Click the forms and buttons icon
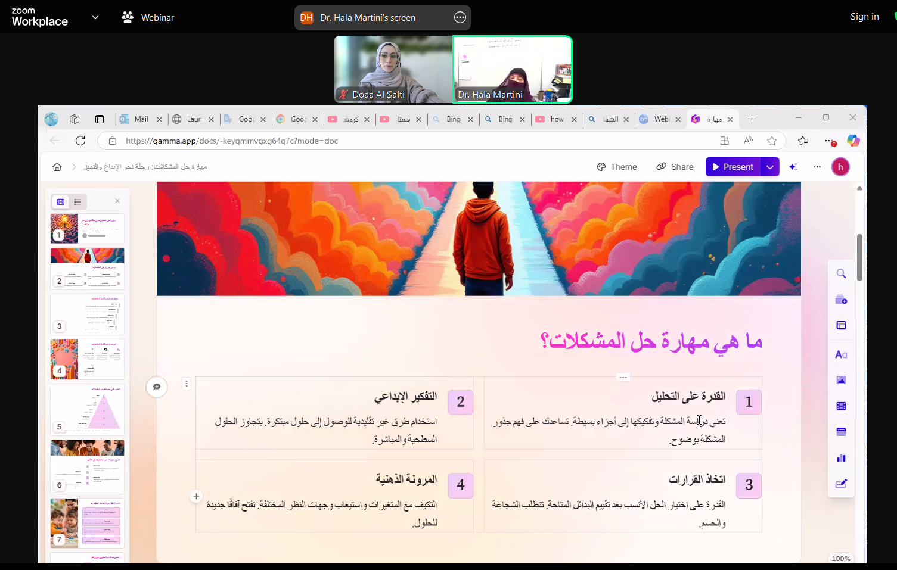This screenshot has height=570, width=897. [841, 484]
